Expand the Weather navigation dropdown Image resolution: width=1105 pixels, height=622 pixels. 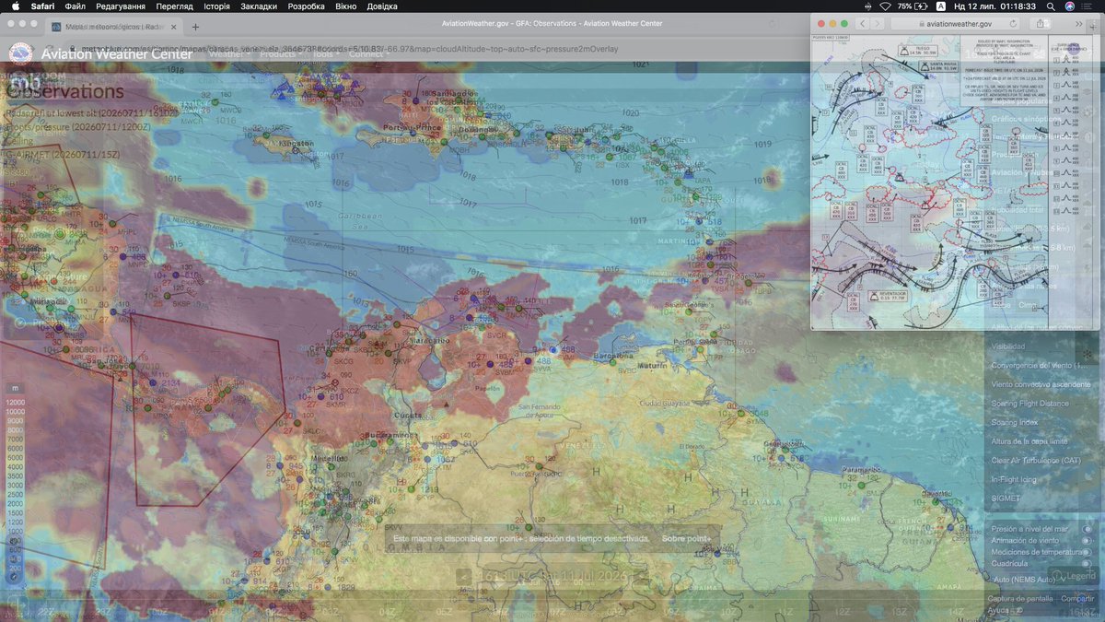click(228, 53)
